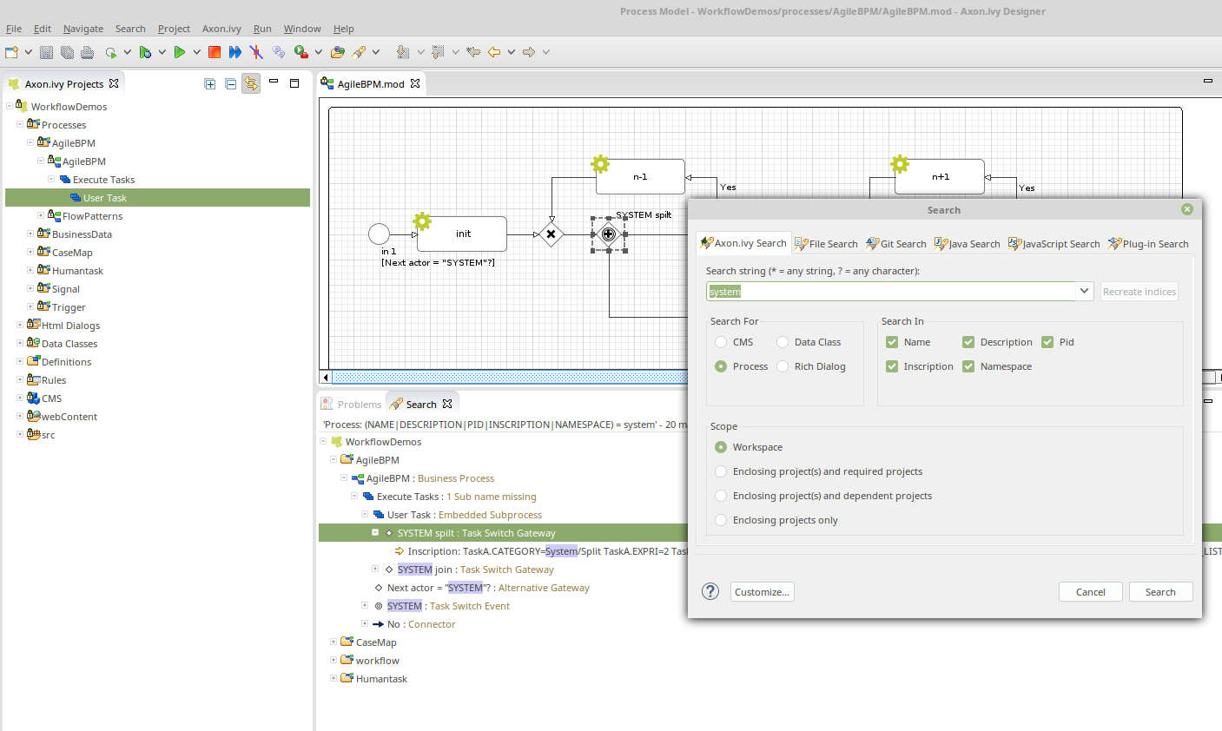Uncheck the Namespace checkbox
This screenshot has height=731, width=1222.
click(x=968, y=366)
